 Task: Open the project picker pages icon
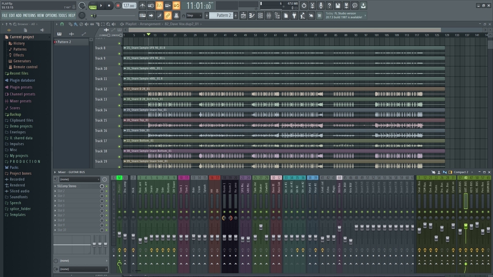tap(286, 15)
